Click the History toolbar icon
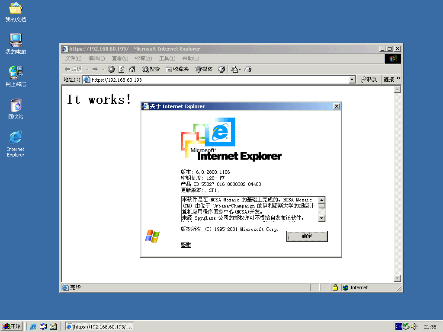This screenshot has height=332, width=443. point(221,69)
